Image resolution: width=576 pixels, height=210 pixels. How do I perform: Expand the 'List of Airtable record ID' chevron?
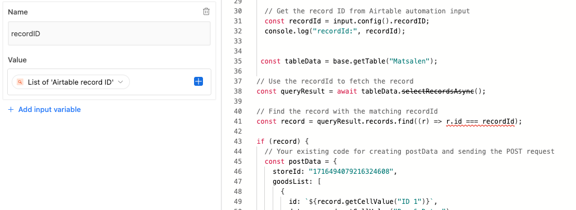coord(120,82)
